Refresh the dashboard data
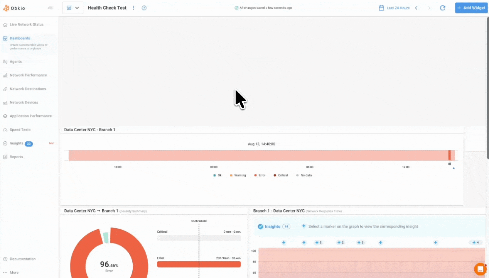The height and width of the screenshot is (278, 489). pyautogui.click(x=443, y=8)
